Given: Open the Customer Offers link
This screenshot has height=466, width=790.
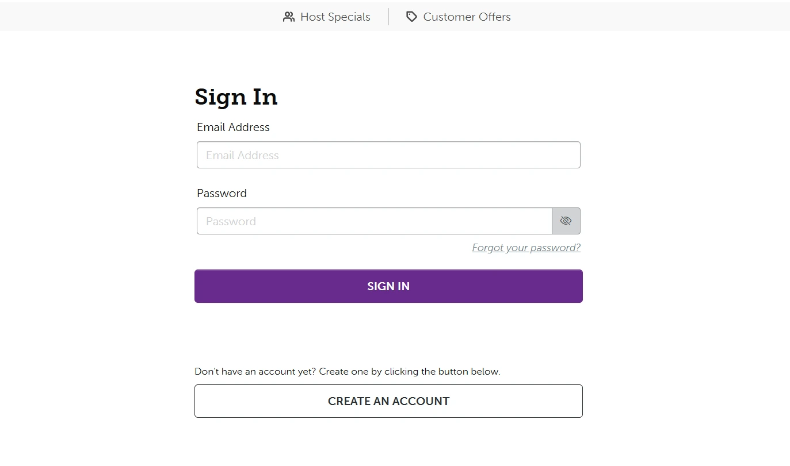Looking at the screenshot, I should (467, 17).
